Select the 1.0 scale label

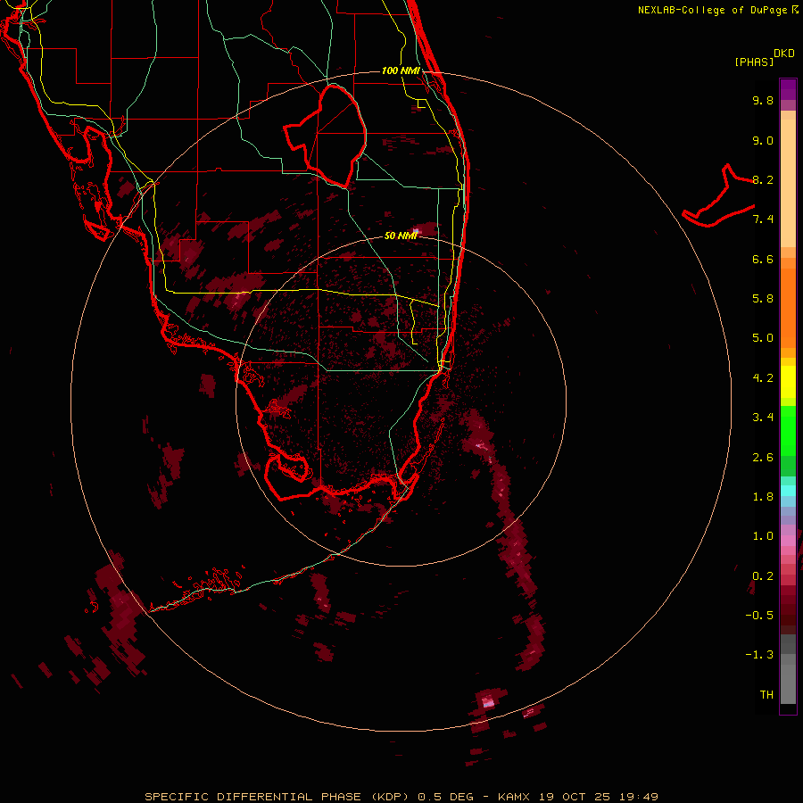coord(763,536)
